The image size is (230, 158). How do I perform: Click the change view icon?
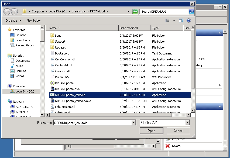tap(167, 20)
